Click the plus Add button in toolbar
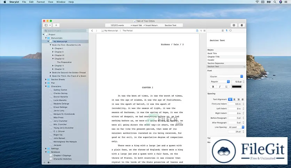Viewport: 291px width, 168px height. click(x=56, y=25)
